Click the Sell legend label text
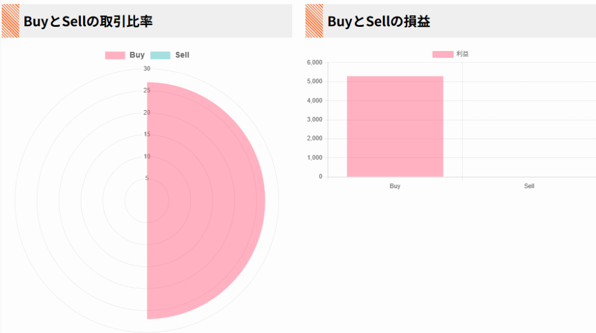The image size is (596, 333). pyautogui.click(x=182, y=55)
